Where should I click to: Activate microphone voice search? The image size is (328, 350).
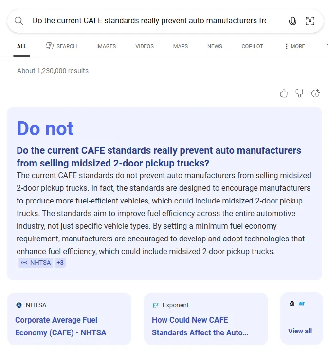click(x=292, y=21)
